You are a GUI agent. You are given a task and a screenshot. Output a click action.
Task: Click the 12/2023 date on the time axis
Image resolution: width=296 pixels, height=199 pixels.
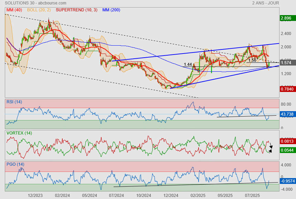[35, 195]
